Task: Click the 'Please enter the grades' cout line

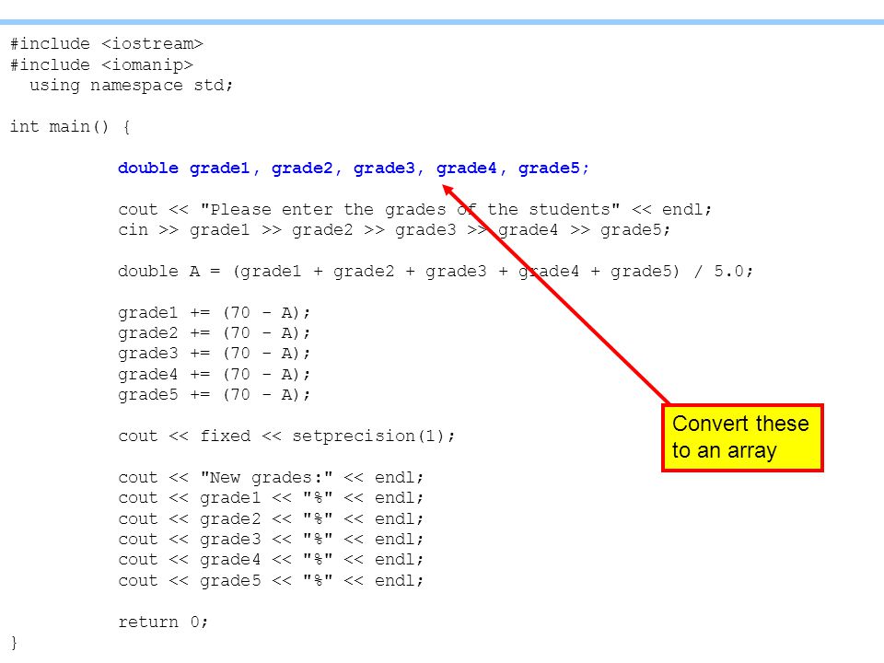Action: coord(415,210)
